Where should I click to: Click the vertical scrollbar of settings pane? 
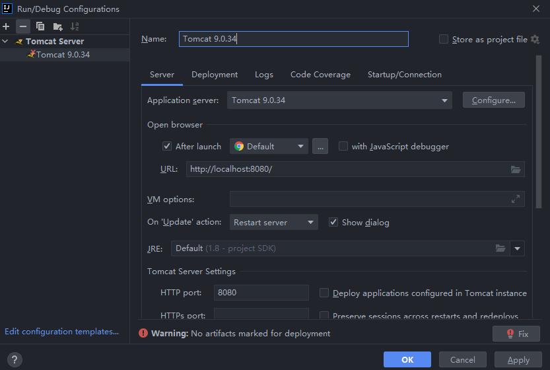click(539, 132)
